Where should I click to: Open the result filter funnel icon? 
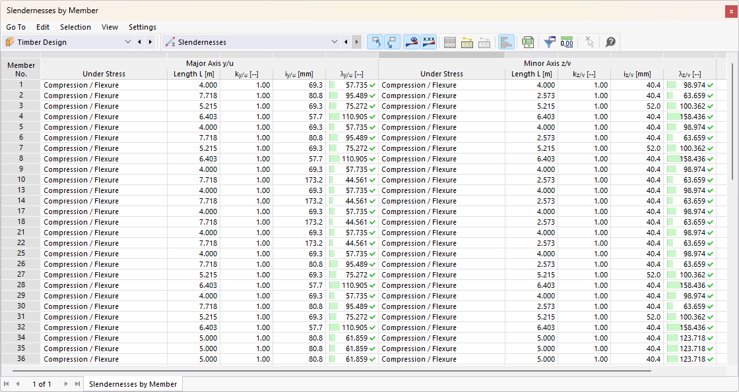click(x=550, y=42)
